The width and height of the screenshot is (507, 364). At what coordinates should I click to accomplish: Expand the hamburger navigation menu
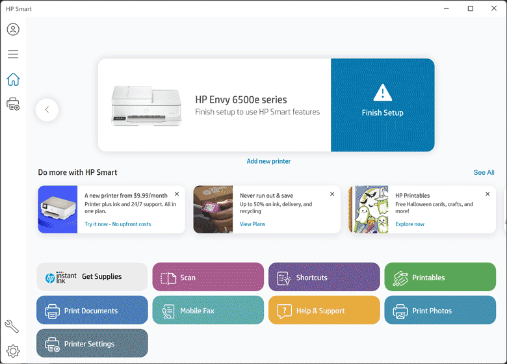pos(13,54)
